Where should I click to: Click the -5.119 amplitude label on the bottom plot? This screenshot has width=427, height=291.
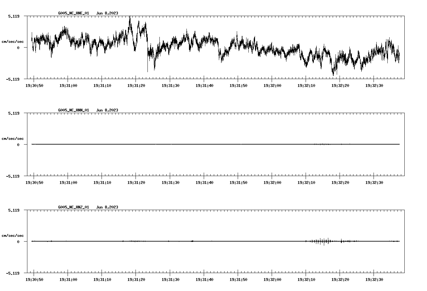click(12, 274)
